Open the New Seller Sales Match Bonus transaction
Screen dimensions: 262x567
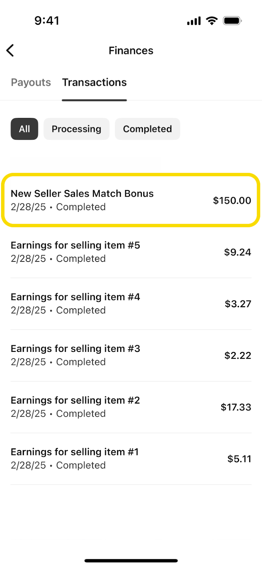pyautogui.click(x=106, y=200)
